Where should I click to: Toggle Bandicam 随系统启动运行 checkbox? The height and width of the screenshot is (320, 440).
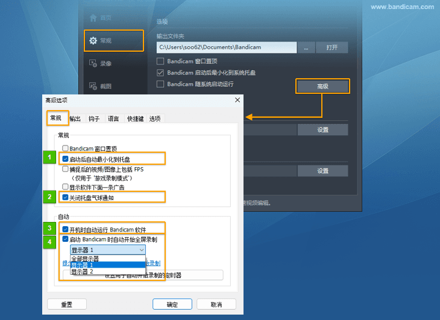click(x=160, y=84)
